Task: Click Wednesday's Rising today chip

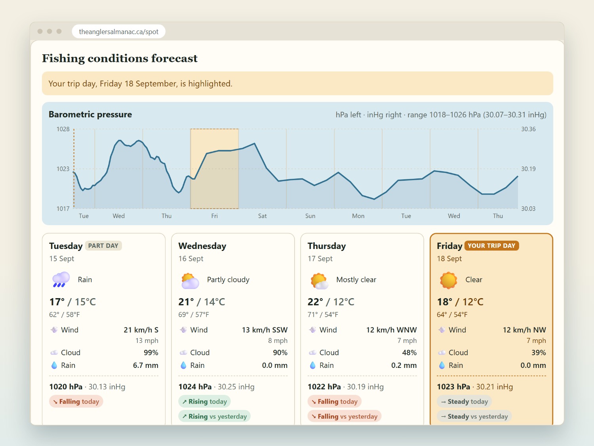Action: coord(204,402)
